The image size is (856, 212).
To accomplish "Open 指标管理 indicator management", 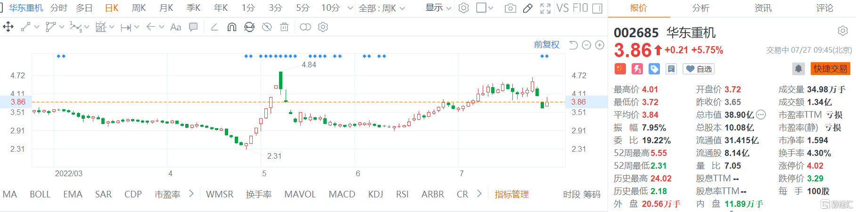I will pos(511,194).
